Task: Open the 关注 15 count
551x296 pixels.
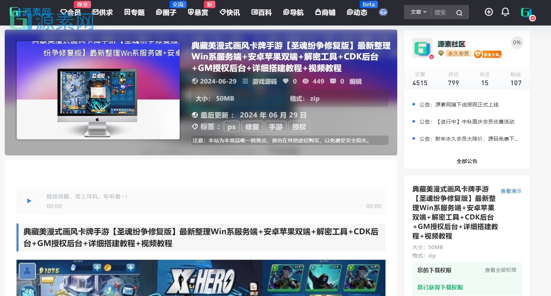Action: tap(485, 79)
